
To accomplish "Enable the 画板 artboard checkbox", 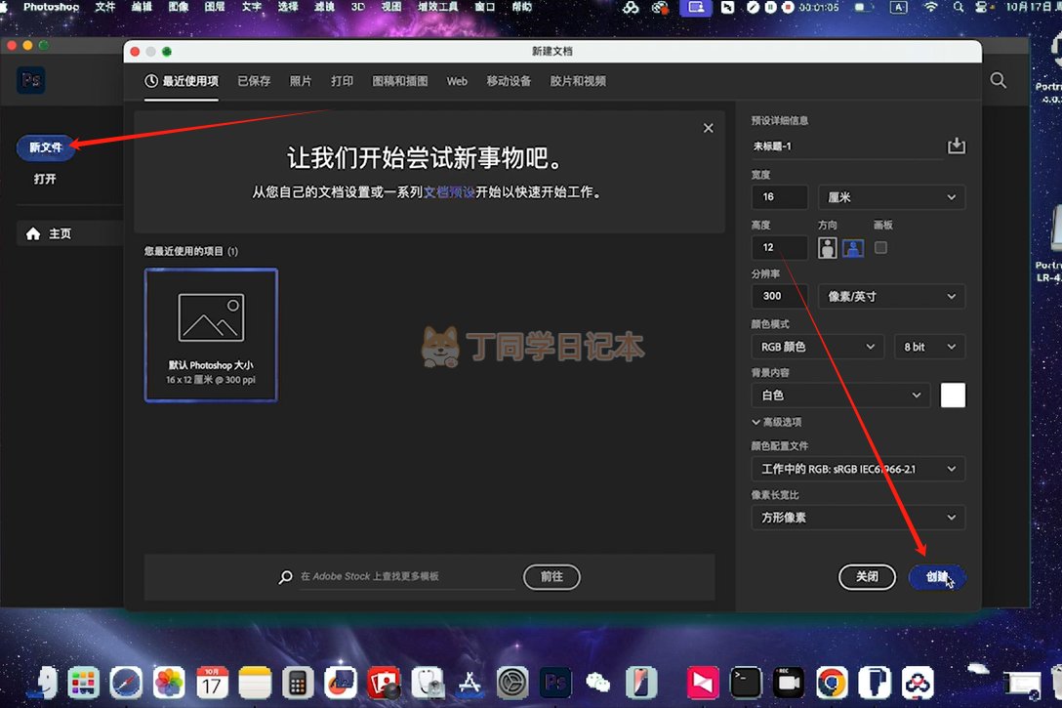I will [x=880, y=248].
